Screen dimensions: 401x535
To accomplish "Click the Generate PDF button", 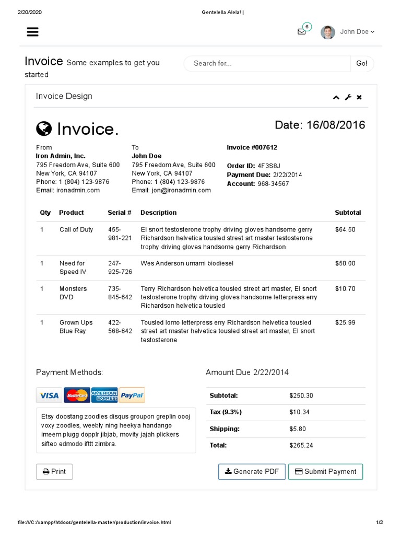I will [x=252, y=472].
